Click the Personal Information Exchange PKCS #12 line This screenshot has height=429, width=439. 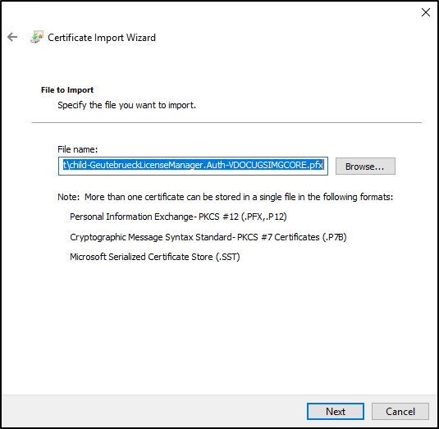178,217
